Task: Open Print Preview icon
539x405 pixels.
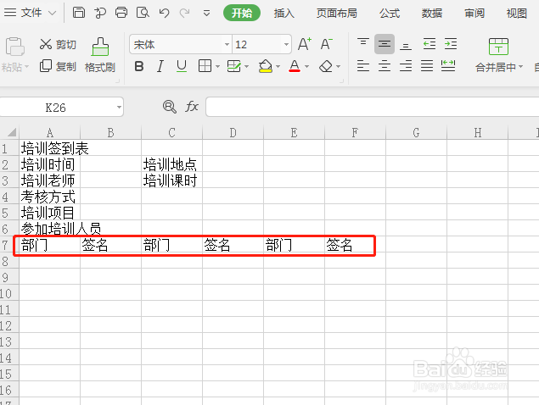Action: 143,13
